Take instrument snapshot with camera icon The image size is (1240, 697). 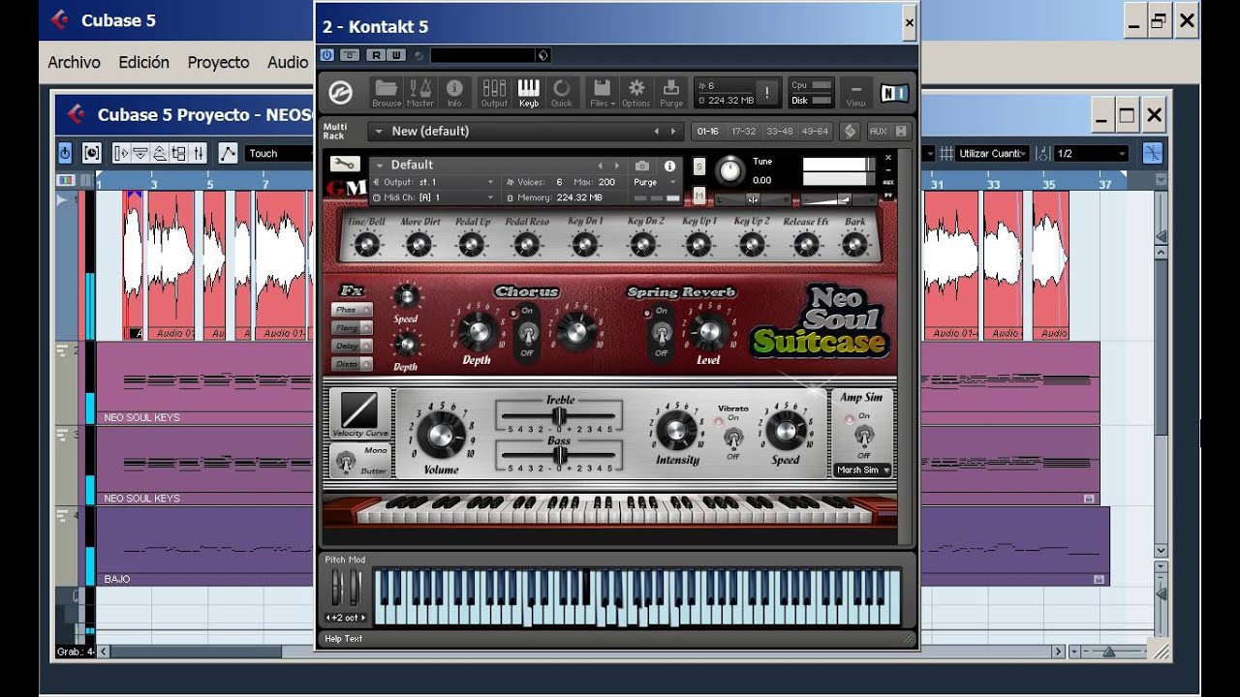[642, 167]
